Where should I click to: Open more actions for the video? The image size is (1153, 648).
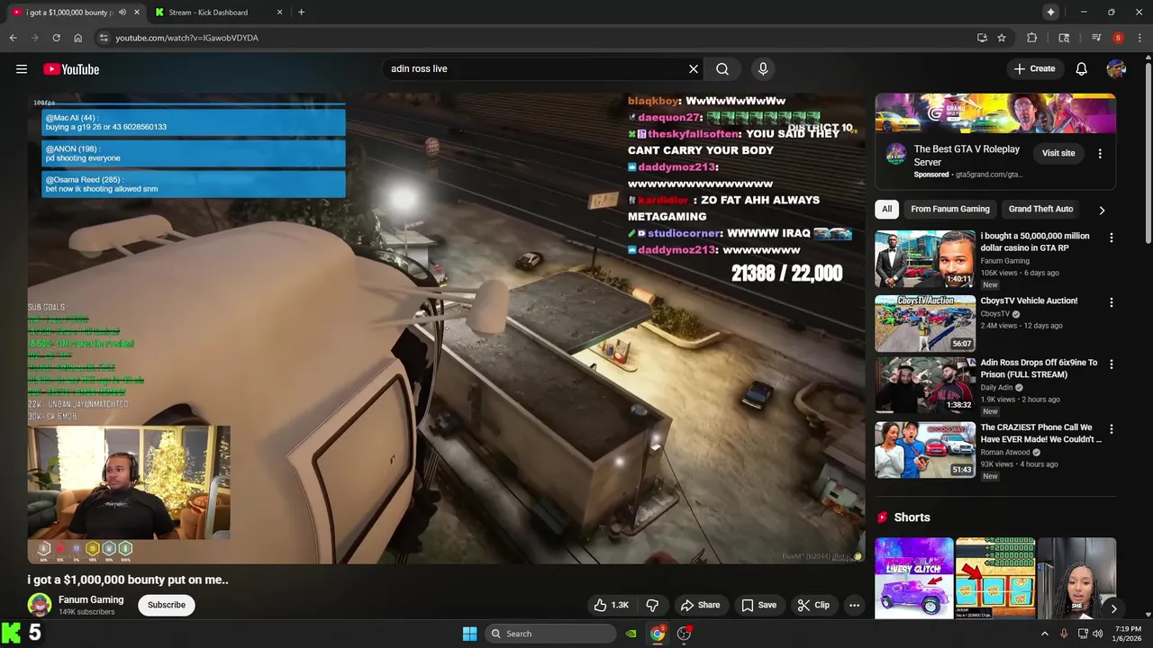(x=854, y=605)
